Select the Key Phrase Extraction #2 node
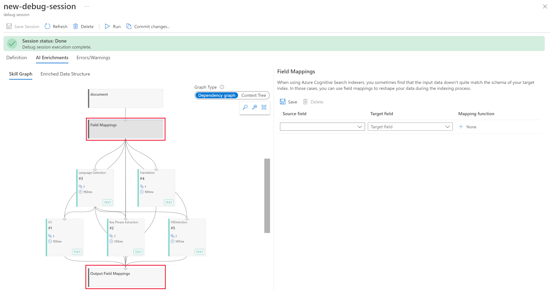The image size is (550, 291). coord(126,237)
